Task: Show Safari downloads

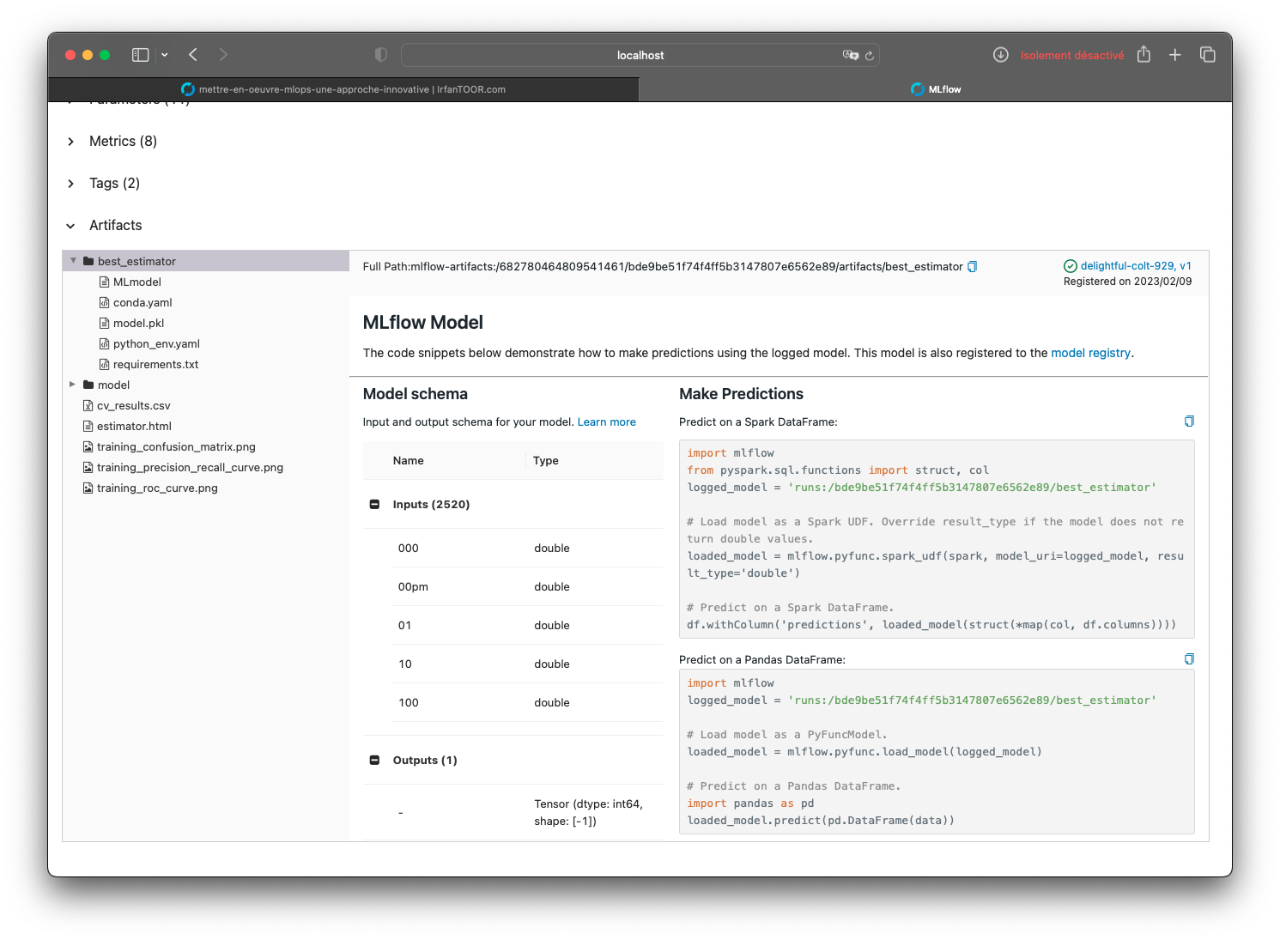Action: tap(1001, 55)
